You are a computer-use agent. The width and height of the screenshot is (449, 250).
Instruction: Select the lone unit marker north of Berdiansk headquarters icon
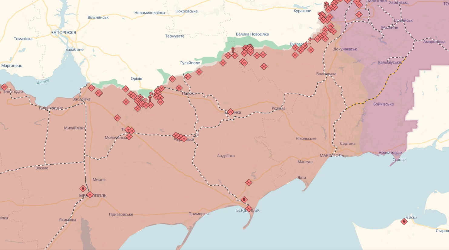[x=249, y=183]
